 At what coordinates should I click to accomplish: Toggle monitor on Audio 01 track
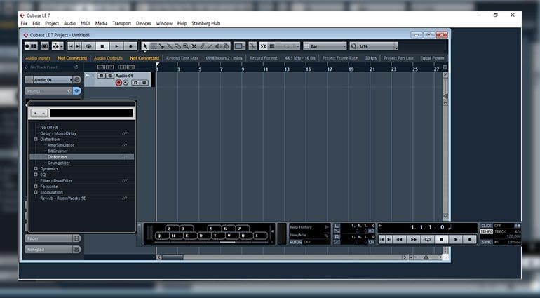pyautogui.click(x=126, y=83)
